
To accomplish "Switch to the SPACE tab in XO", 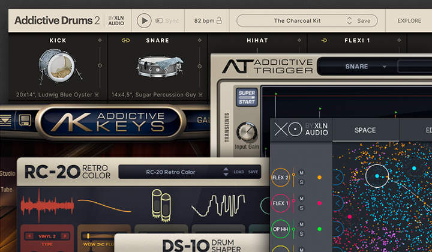I will click(365, 130).
